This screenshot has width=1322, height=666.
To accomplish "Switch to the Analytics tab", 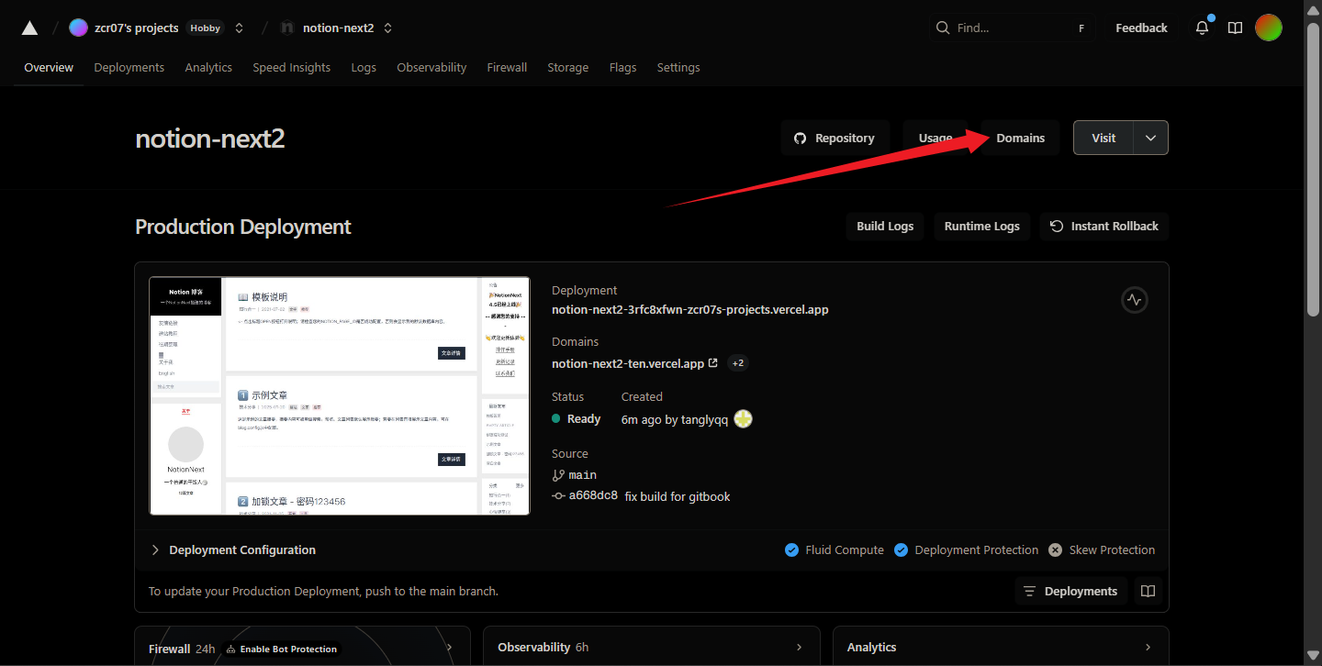I will [x=208, y=67].
